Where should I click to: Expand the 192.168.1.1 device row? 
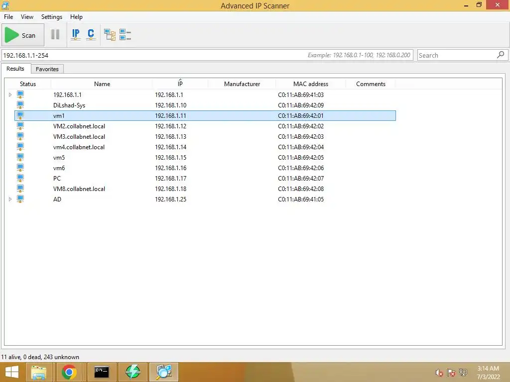pos(10,95)
